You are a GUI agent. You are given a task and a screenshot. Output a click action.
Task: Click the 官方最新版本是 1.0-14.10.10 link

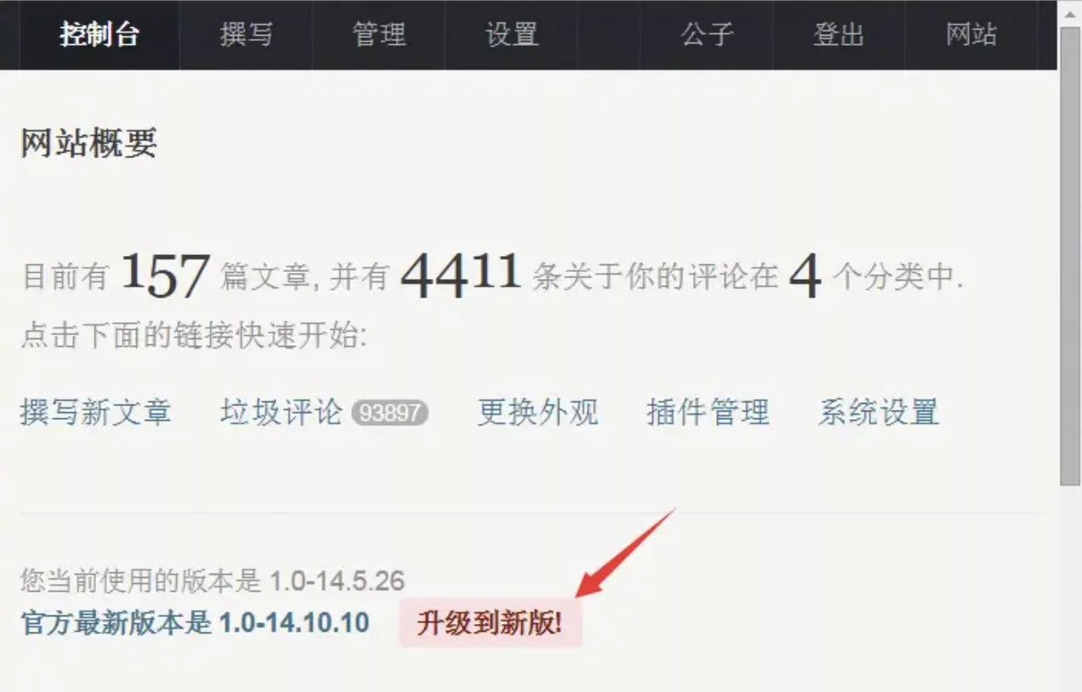(x=195, y=623)
